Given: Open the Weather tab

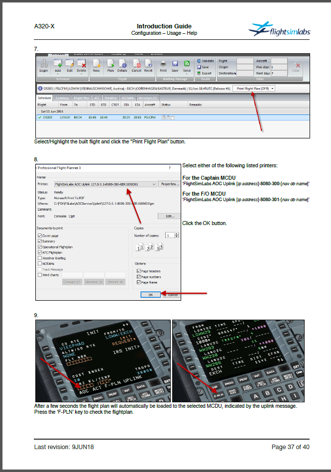Looking at the screenshot, I should pos(111,98).
